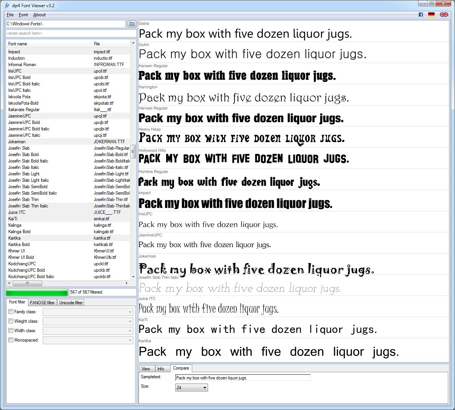Viewport: 455px width, 410px height.
Task: Open the fonts folder browse icon
Action: coord(131,24)
